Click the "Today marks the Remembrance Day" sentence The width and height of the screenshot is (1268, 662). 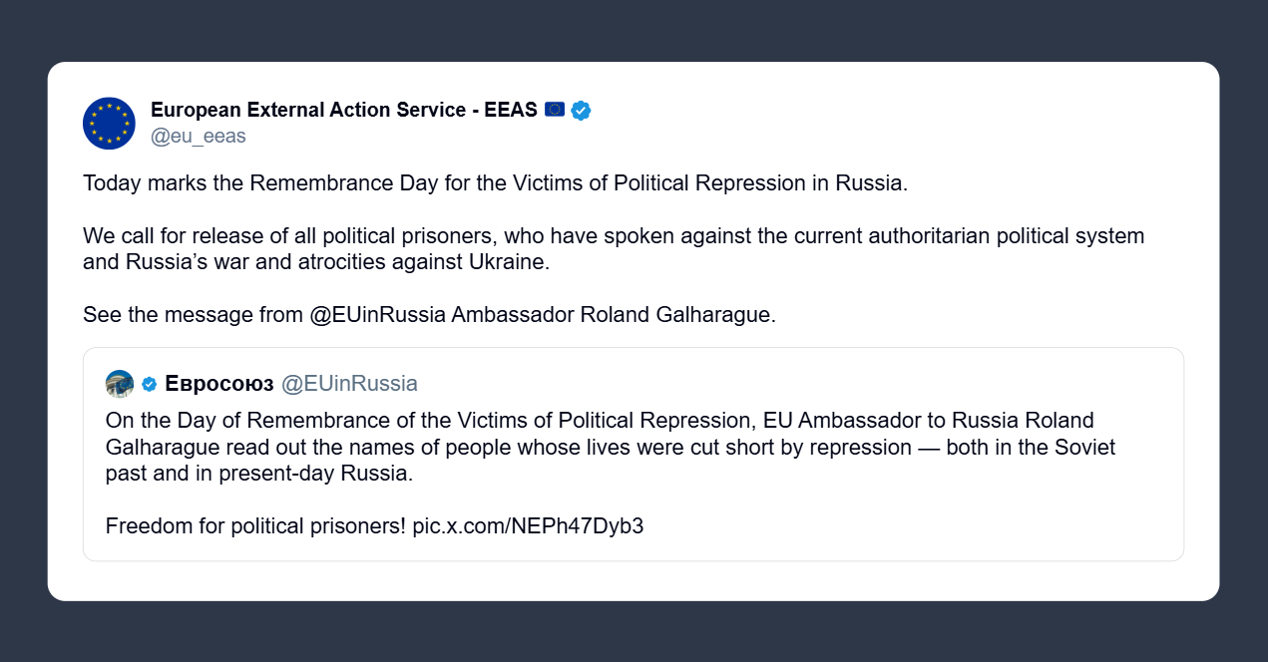pyautogui.click(x=495, y=183)
